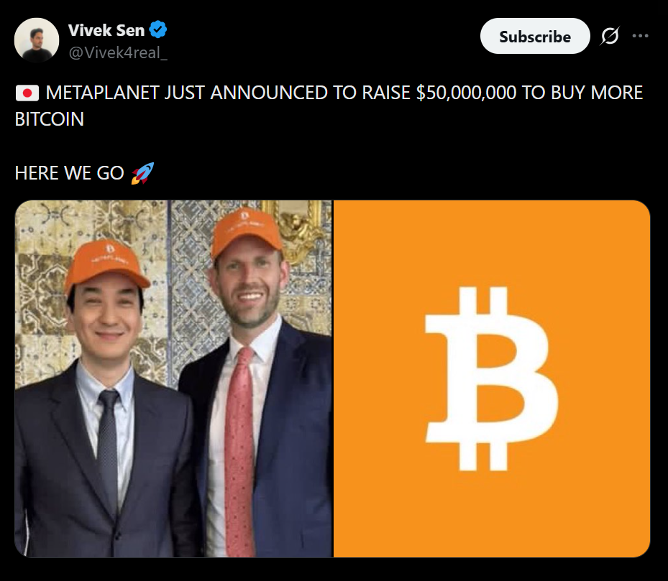Click the white Bitcoin B symbol
The image size is (668, 581).
pos(491,378)
